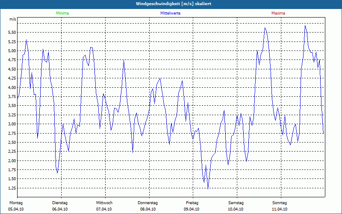342x214 pixels.
Task: Click the date 11.04.10
Action: tap(280, 209)
